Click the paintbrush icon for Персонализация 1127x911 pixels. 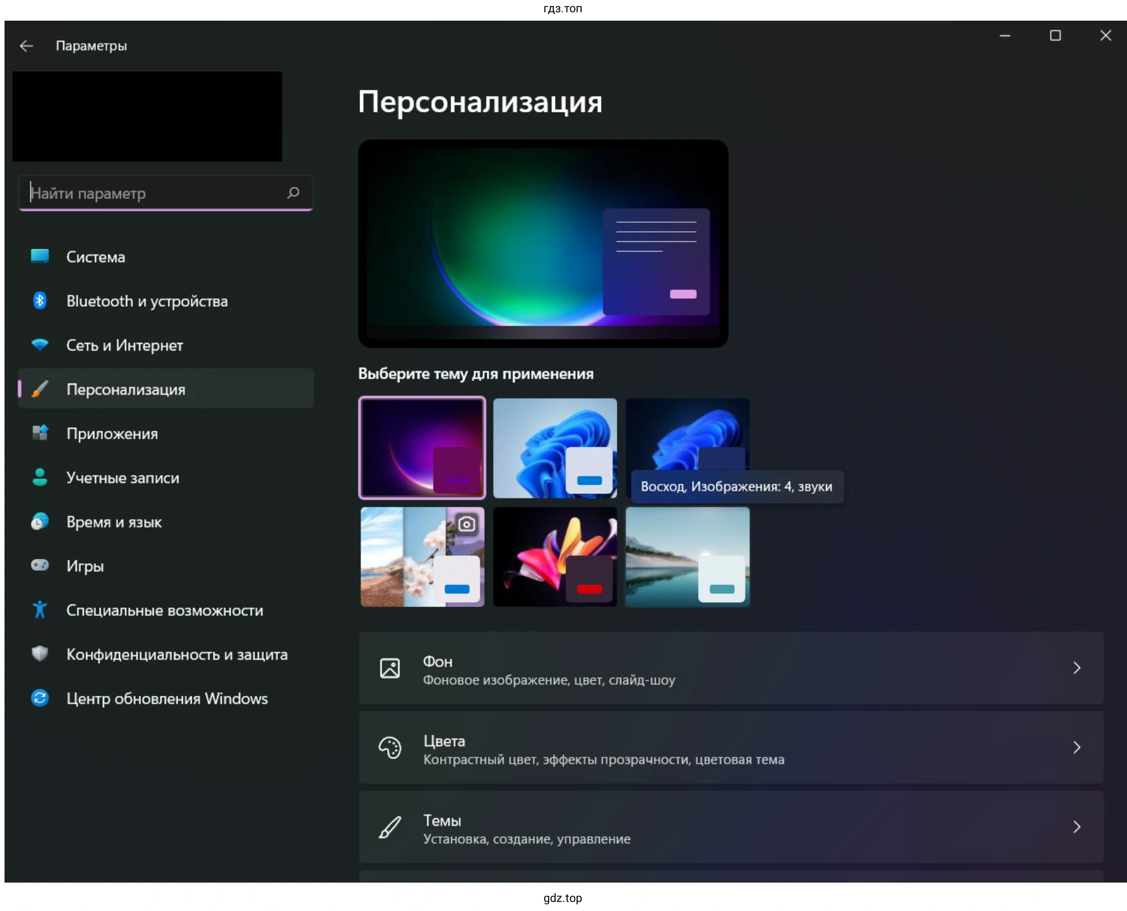pos(40,389)
